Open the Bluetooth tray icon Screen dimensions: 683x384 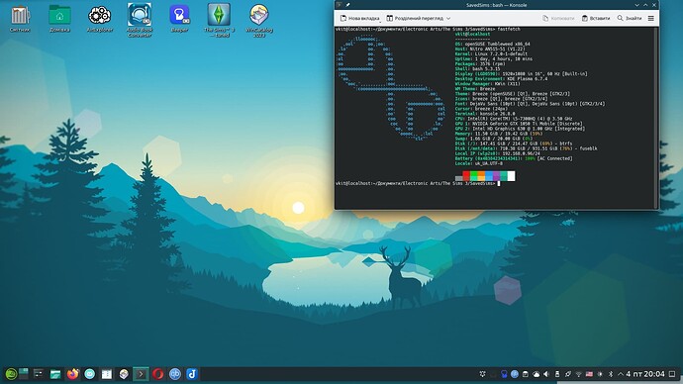pyautogui.click(x=611, y=374)
